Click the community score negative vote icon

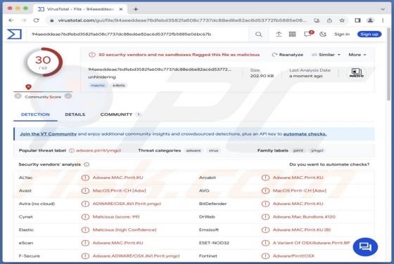coord(18,96)
